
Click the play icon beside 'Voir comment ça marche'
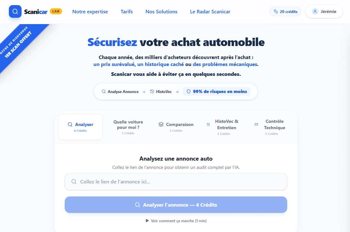coord(147,221)
